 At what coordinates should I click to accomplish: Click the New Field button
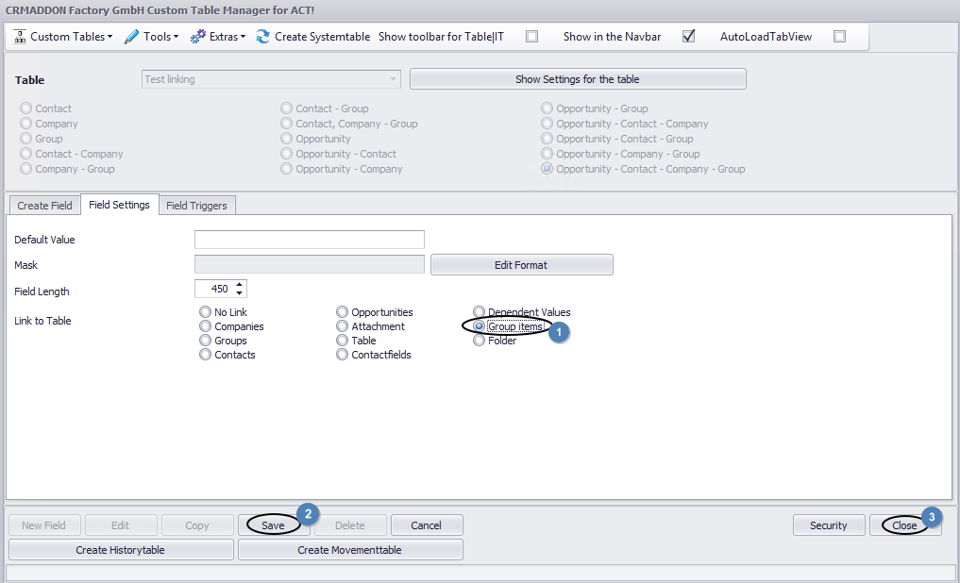[x=43, y=525]
